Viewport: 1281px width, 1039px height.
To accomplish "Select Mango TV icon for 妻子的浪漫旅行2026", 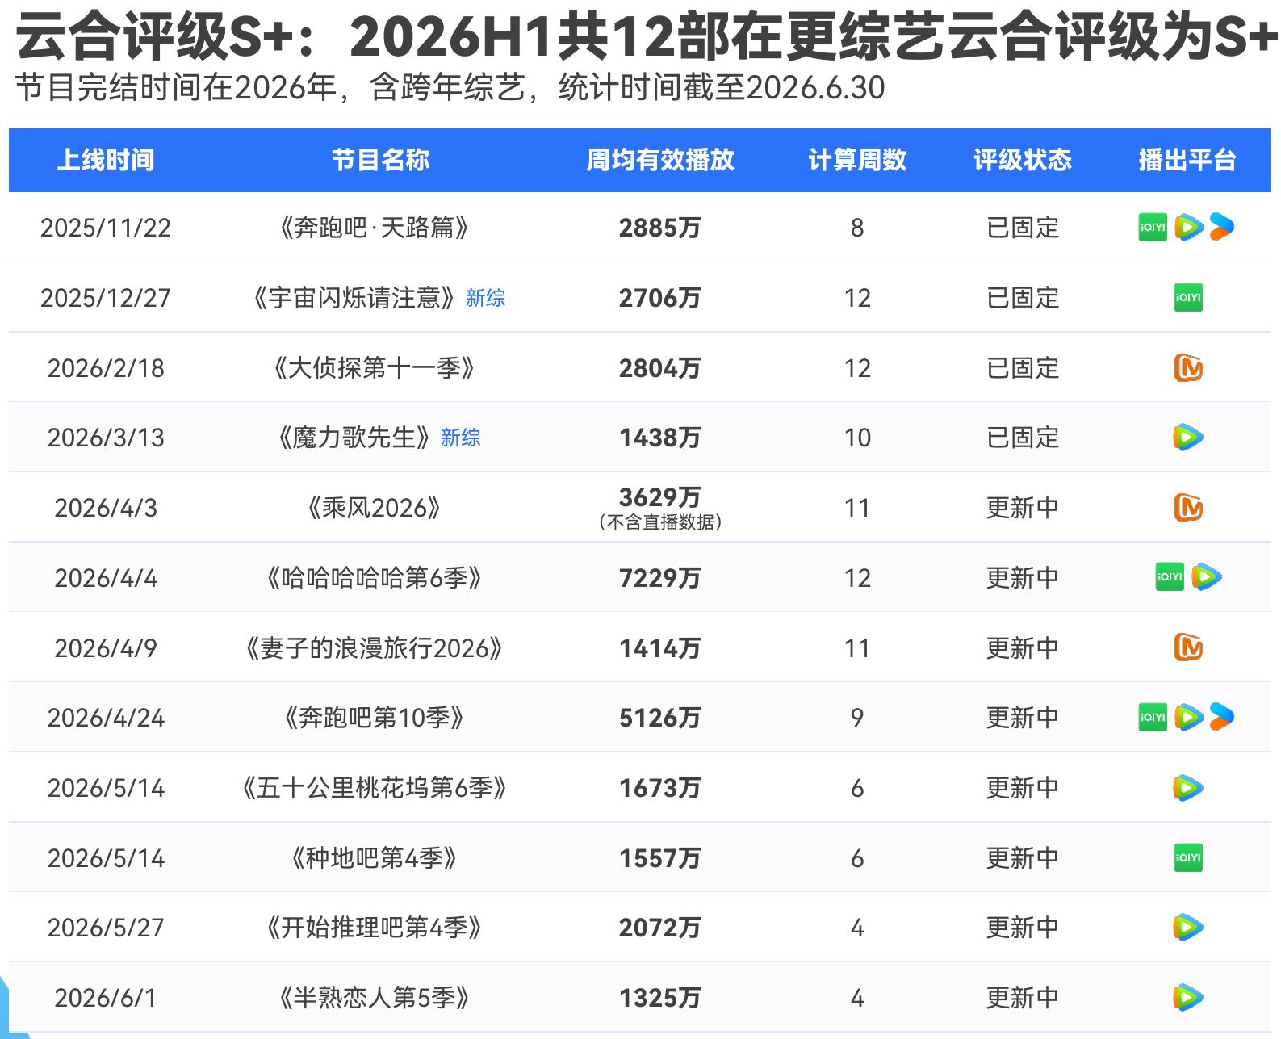I will pyautogui.click(x=1188, y=647).
